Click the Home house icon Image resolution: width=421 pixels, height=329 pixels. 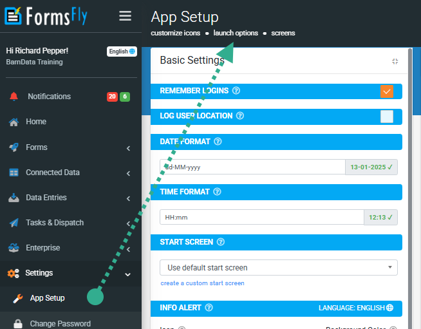tap(14, 122)
